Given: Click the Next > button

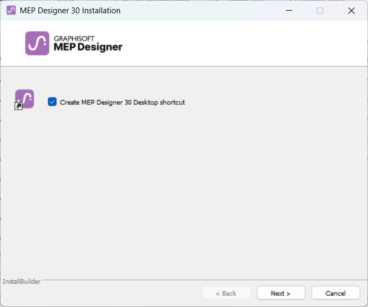Looking at the screenshot, I should coord(281,293).
